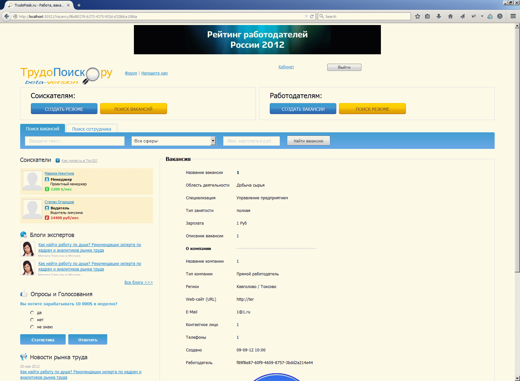Click the minimum salary input field

[x=252, y=141]
